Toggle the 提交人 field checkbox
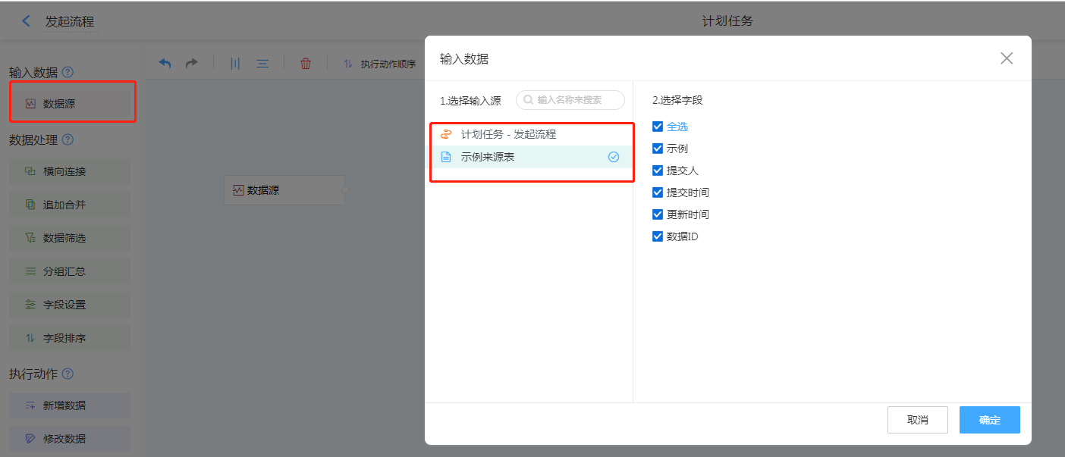This screenshot has height=457, width=1065. pyautogui.click(x=658, y=171)
